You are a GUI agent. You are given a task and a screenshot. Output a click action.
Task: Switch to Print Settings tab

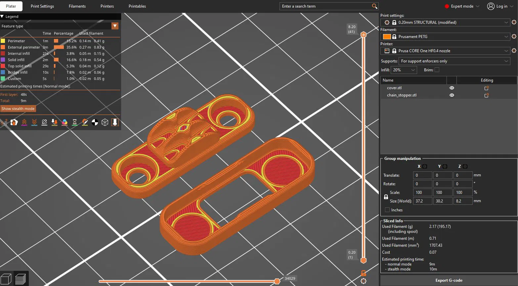click(x=42, y=6)
